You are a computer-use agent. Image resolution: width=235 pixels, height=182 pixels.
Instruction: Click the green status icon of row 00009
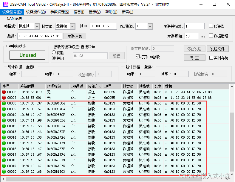click(x=4, y=109)
